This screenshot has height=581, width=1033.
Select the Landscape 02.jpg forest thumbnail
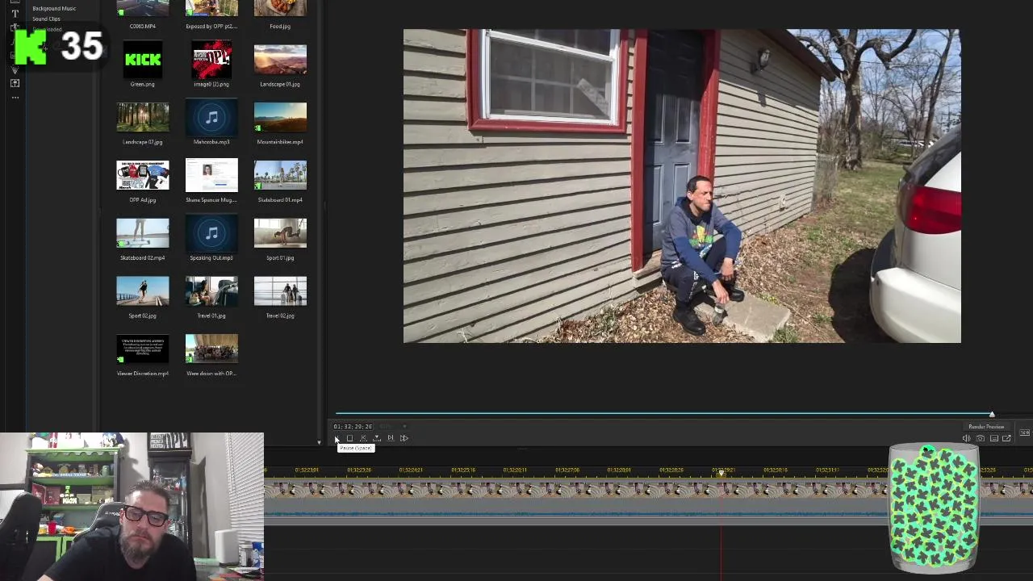(x=143, y=118)
